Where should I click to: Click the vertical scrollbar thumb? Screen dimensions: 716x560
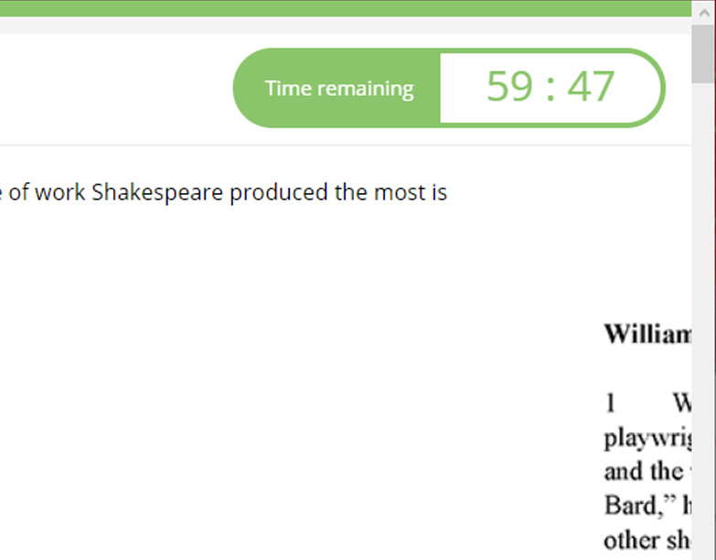pyautogui.click(x=703, y=55)
